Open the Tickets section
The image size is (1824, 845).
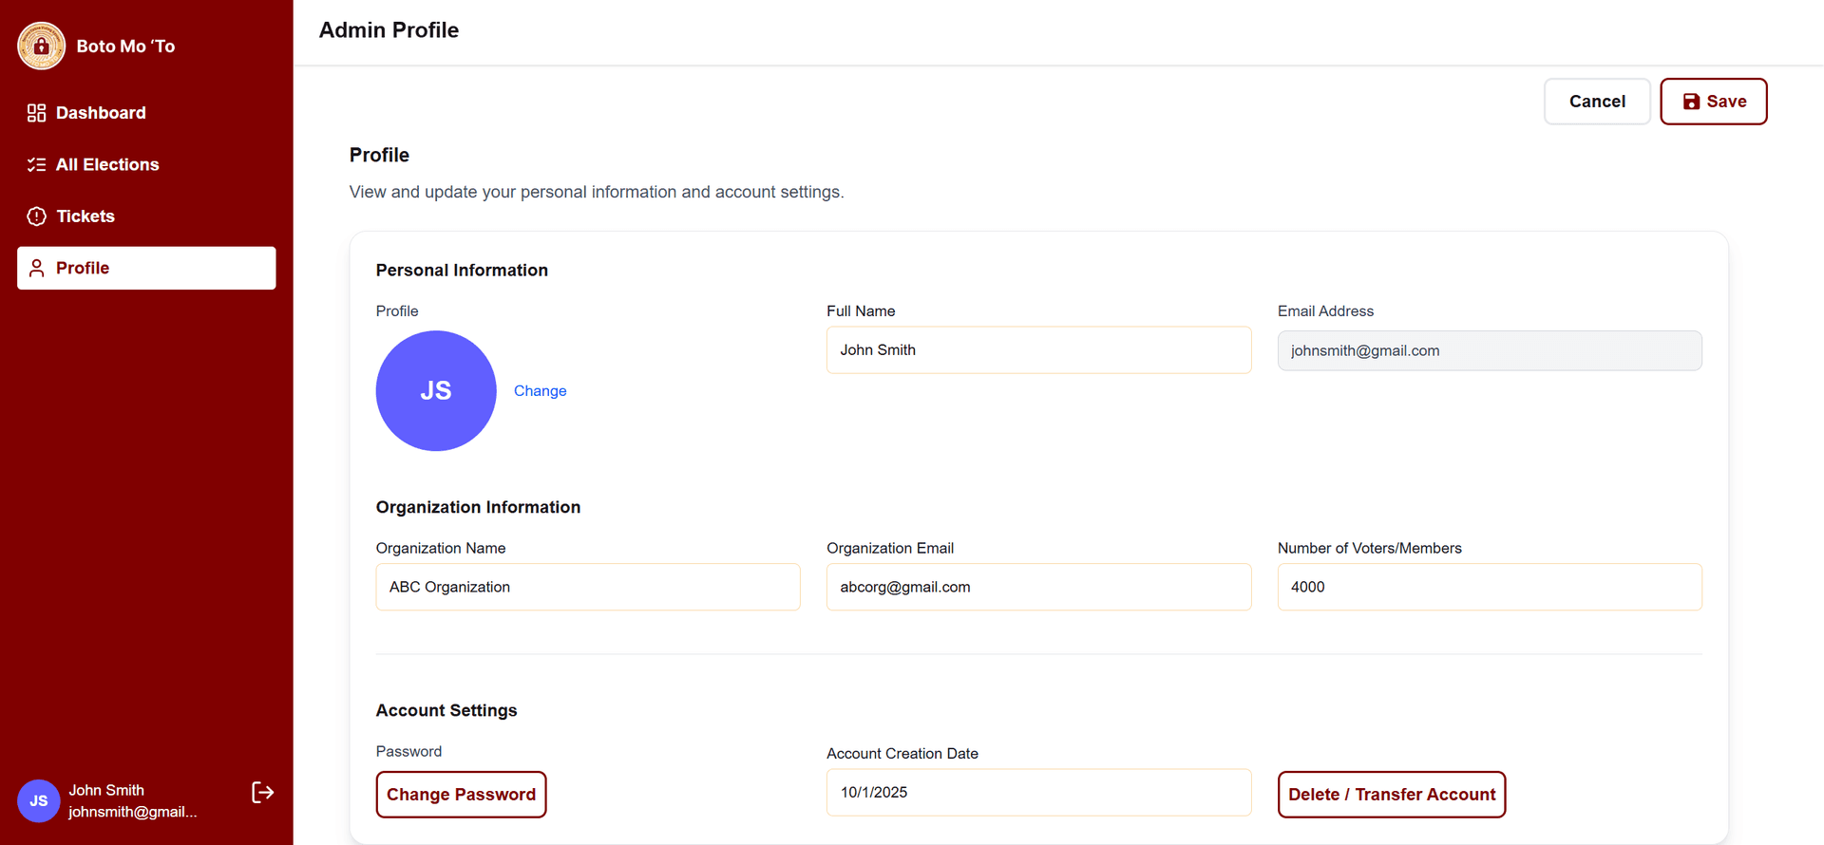pos(85,216)
